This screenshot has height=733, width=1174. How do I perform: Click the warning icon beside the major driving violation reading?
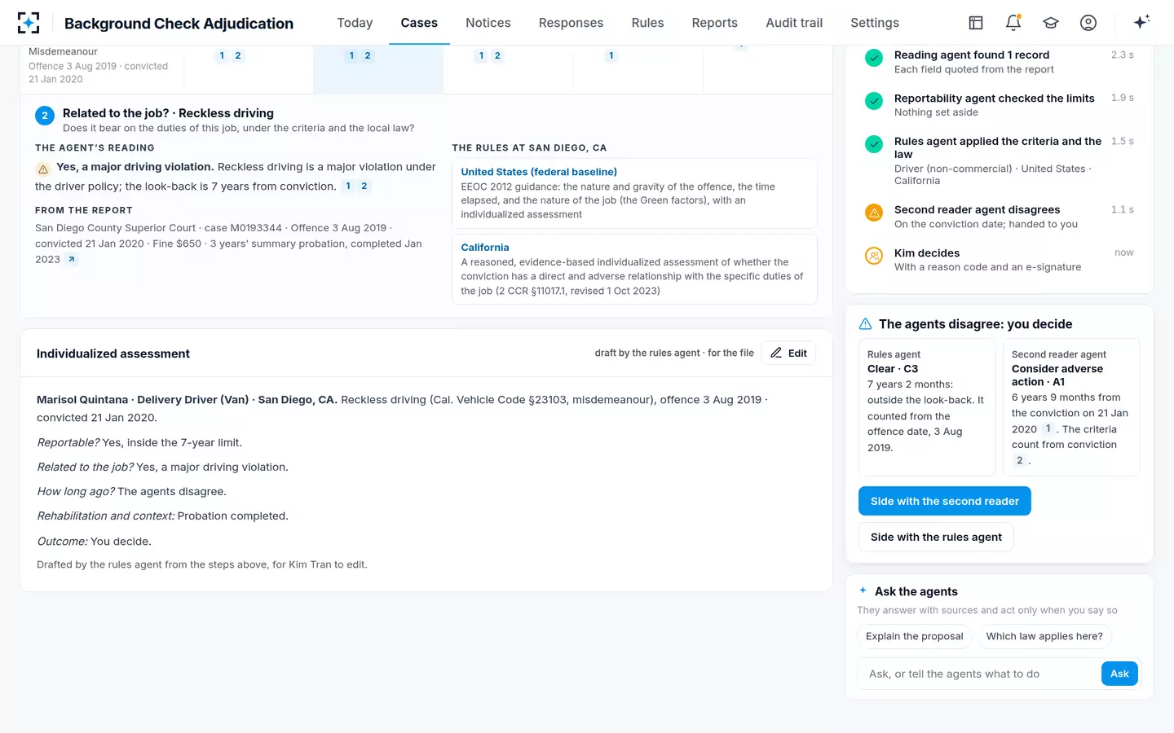point(43,169)
